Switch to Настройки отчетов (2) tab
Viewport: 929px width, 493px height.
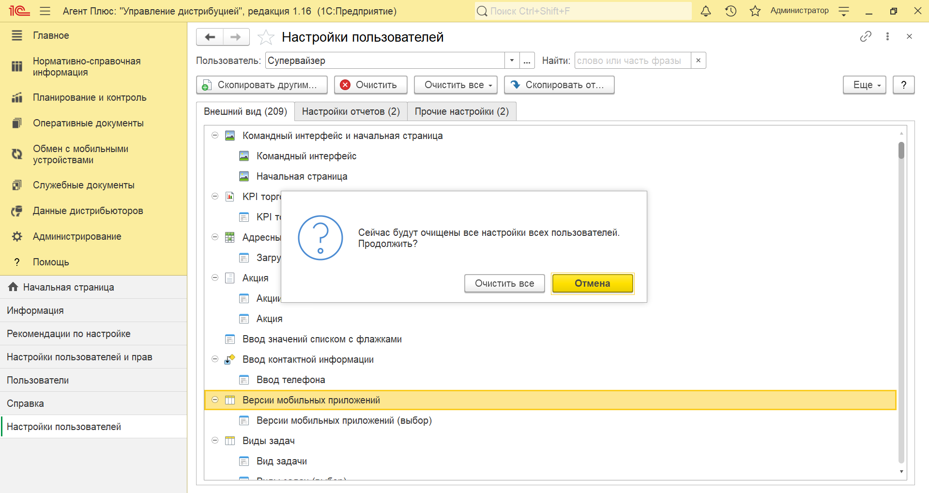pos(351,111)
